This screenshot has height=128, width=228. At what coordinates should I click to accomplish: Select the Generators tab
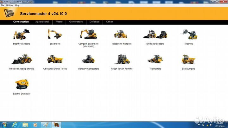[76, 22]
